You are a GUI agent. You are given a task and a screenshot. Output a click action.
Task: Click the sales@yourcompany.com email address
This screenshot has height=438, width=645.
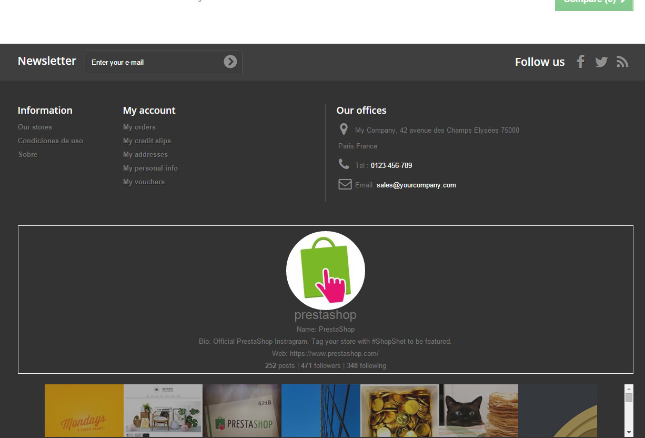(416, 185)
